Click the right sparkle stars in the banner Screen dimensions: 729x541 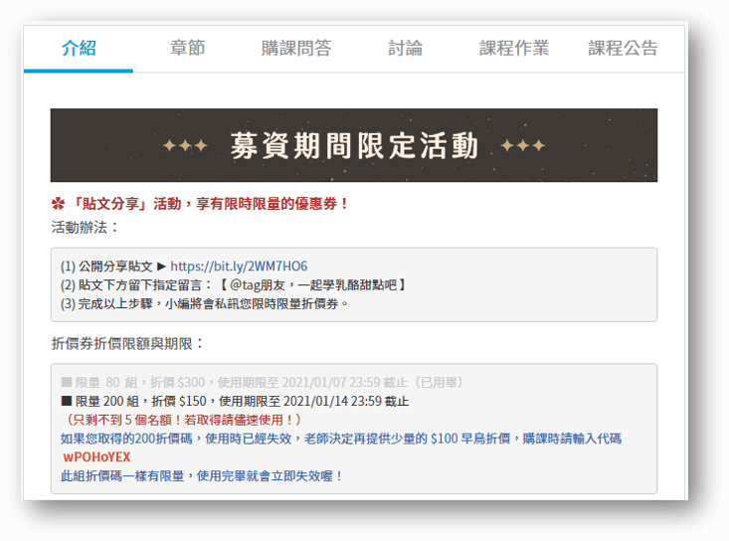point(523,146)
